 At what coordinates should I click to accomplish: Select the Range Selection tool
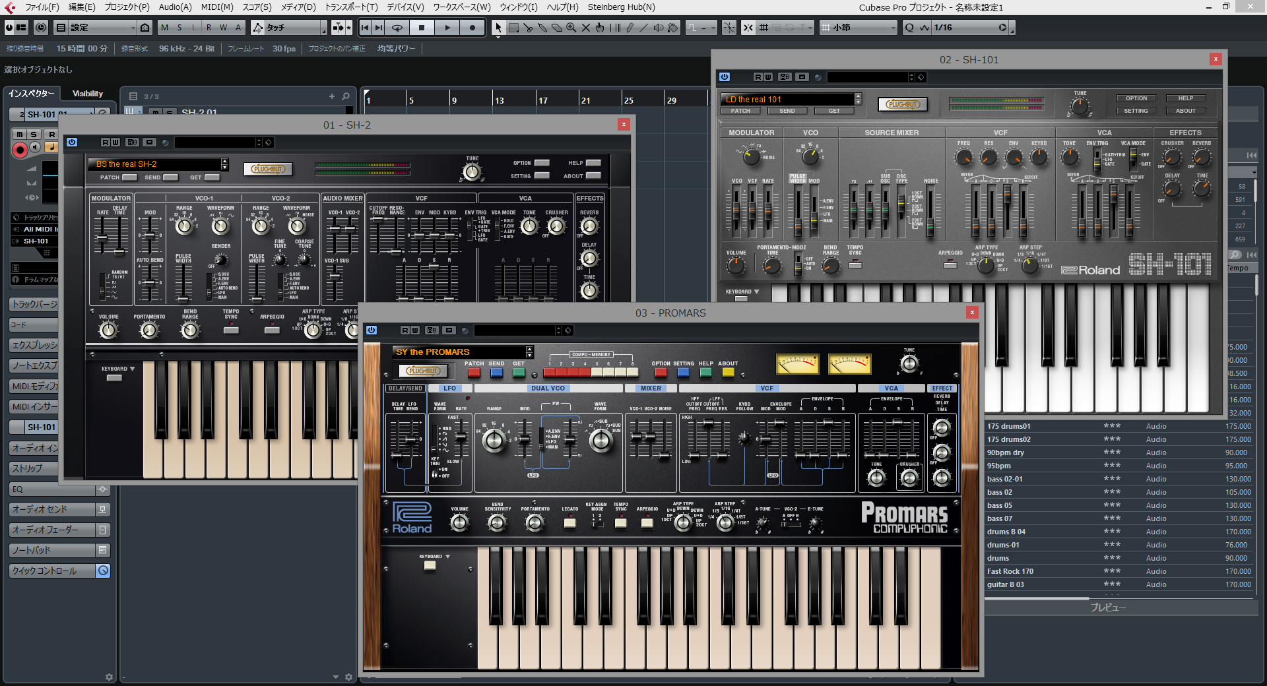click(x=513, y=28)
